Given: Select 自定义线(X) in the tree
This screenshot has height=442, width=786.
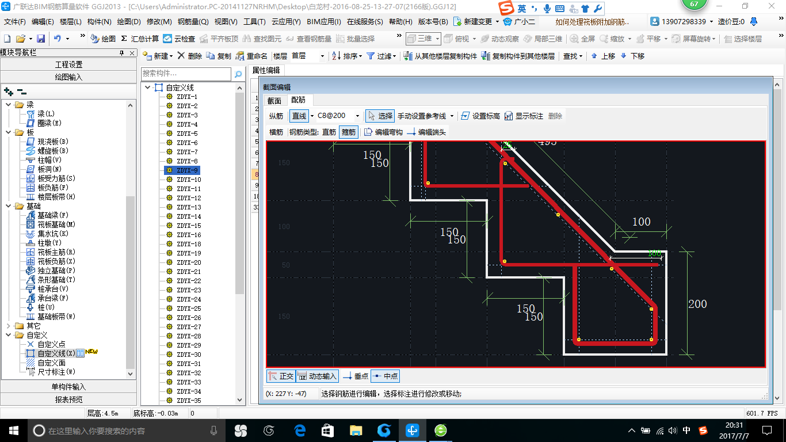Looking at the screenshot, I should 56,353.
